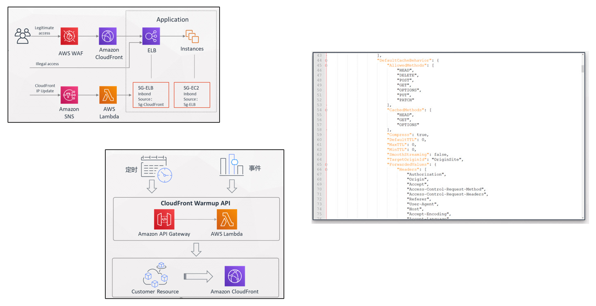Viewport: 596px width, 306px height.
Task: Collapse the DefaultCacheBehavior block on line 44
Action: click(326, 61)
